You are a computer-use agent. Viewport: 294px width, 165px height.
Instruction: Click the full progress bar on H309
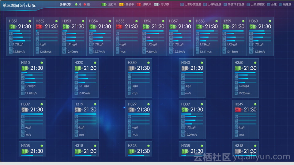pyautogui.click(x=32, y=114)
